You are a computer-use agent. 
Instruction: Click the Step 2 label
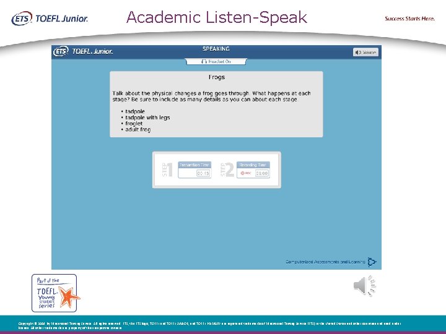point(227,169)
